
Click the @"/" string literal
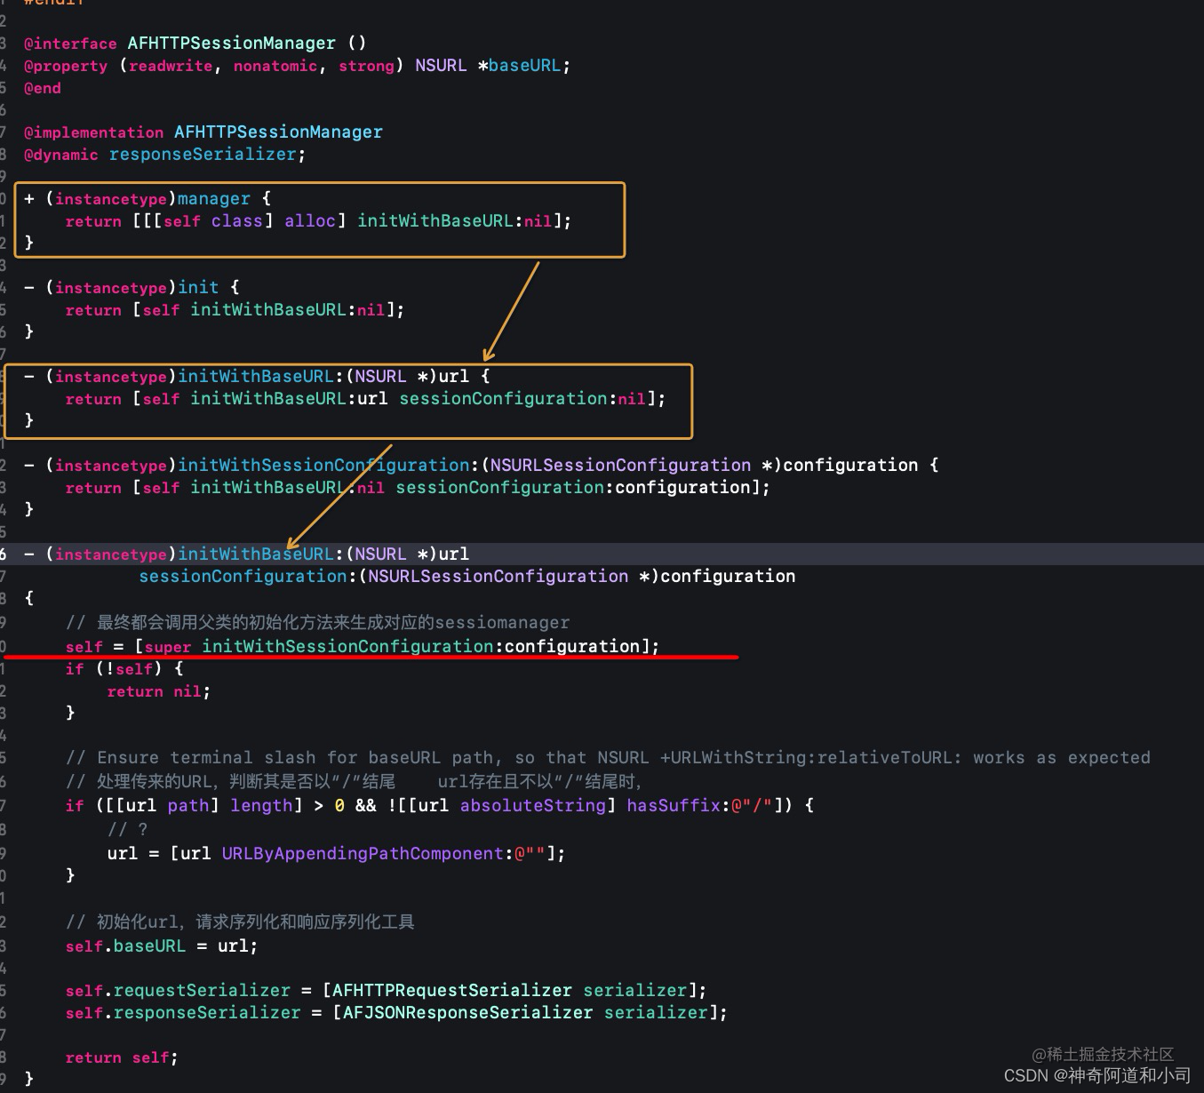(x=752, y=806)
